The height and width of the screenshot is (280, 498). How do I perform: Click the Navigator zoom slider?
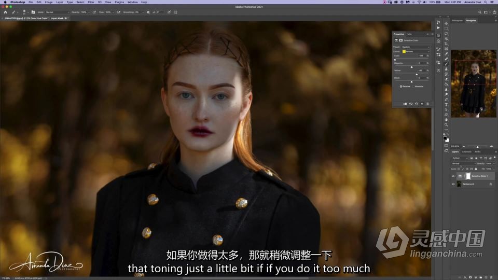(477, 147)
